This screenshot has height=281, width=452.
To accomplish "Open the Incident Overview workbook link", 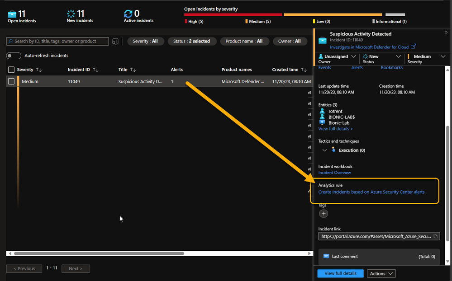I will [334, 173].
